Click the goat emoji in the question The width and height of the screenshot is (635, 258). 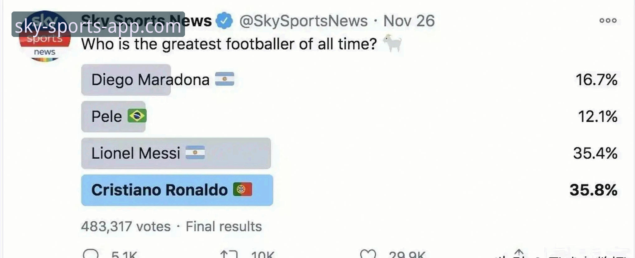tap(392, 43)
